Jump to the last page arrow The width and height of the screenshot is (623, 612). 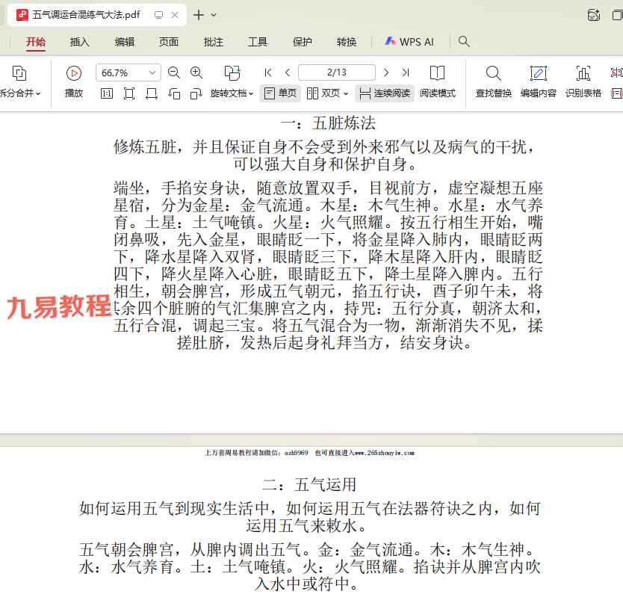pyautogui.click(x=406, y=72)
